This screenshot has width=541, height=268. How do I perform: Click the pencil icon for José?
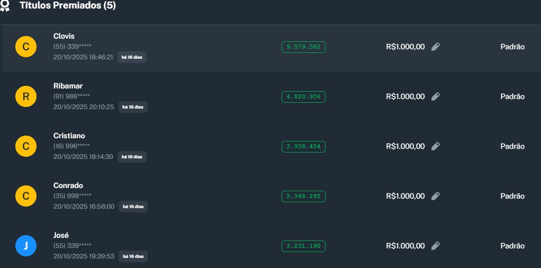(x=435, y=246)
